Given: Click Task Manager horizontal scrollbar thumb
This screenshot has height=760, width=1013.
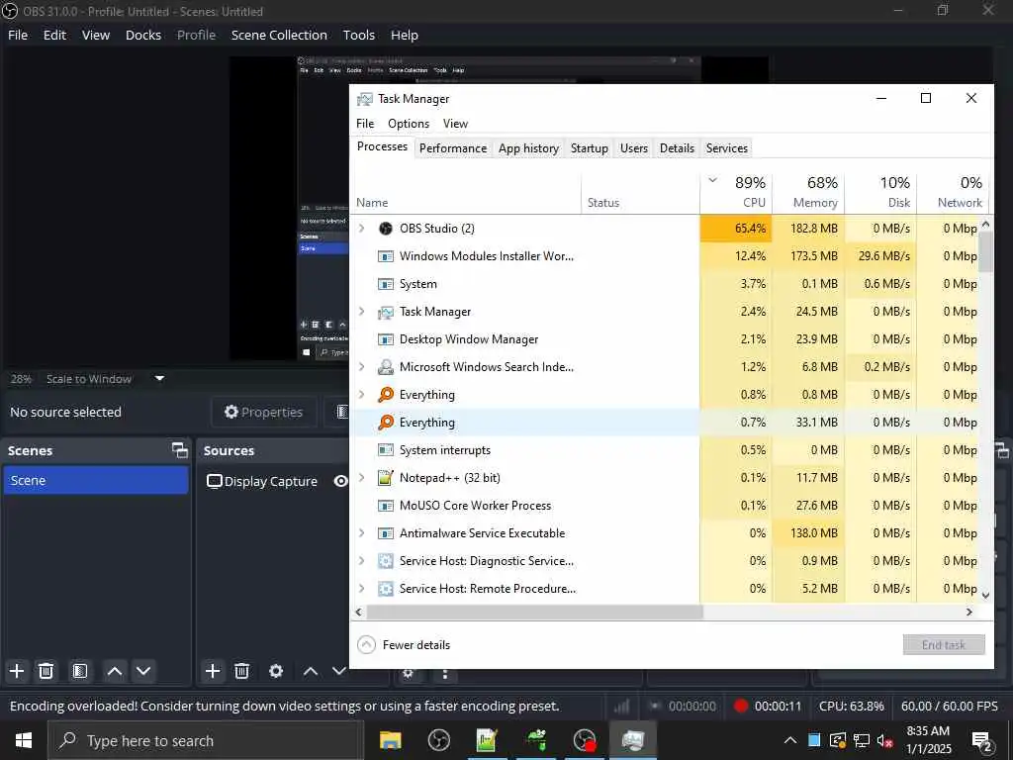Looking at the screenshot, I should click(534, 612).
